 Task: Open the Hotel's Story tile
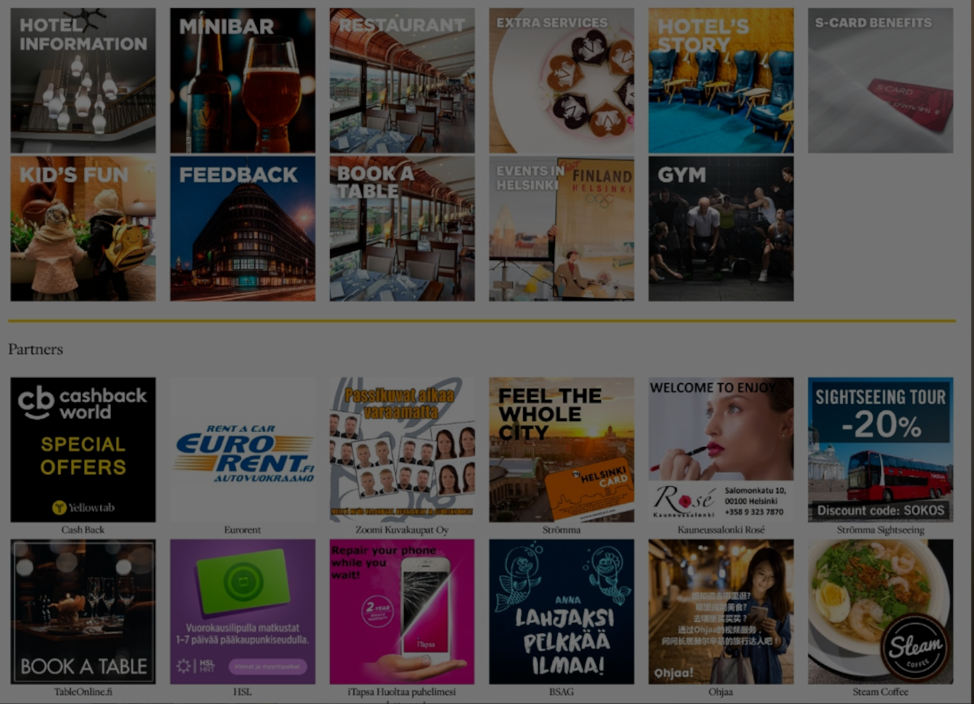pos(721,80)
